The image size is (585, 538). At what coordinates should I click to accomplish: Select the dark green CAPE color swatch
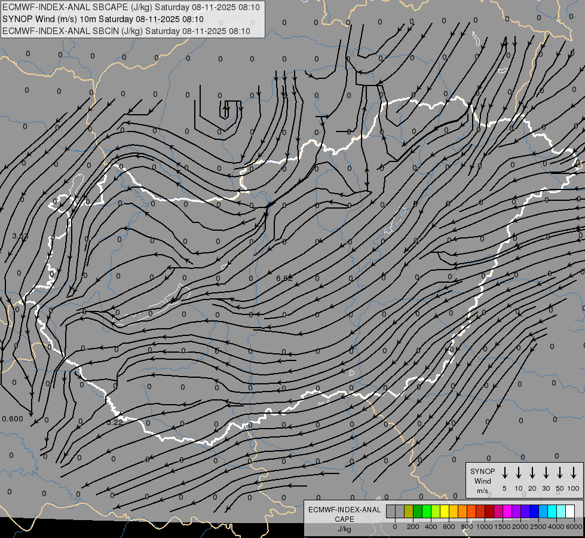(x=418, y=511)
